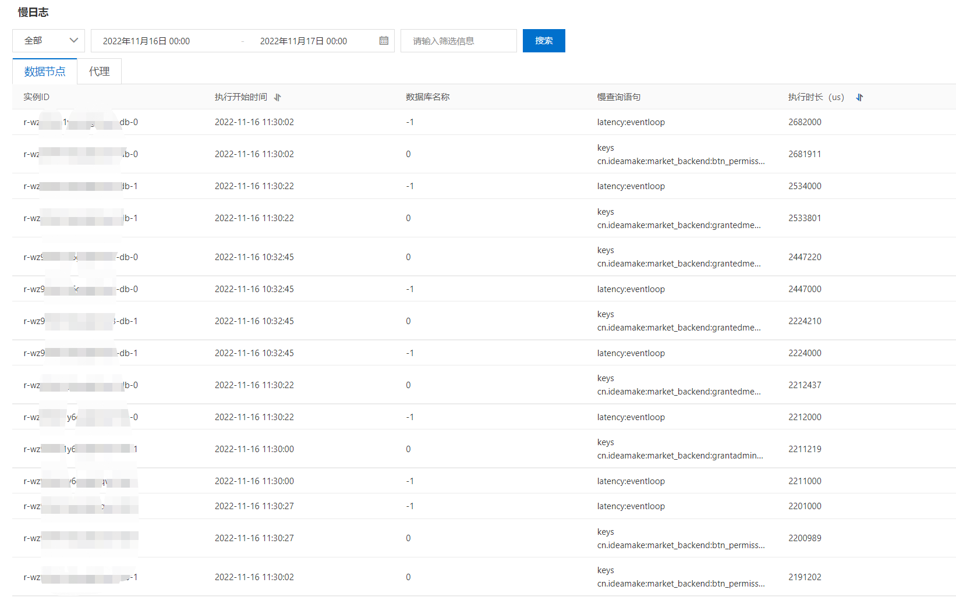956x604 pixels.
Task: Select end date 2022年11月17日 00:00 field
Action: tap(303, 41)
